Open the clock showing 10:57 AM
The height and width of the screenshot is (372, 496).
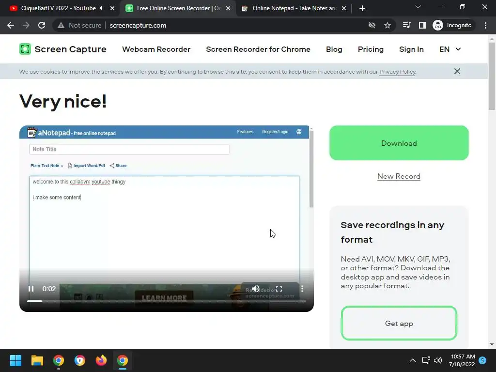(462, 360)
